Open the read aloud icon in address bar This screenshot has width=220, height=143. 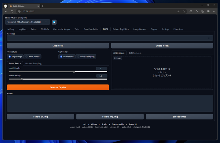point(178,11)
